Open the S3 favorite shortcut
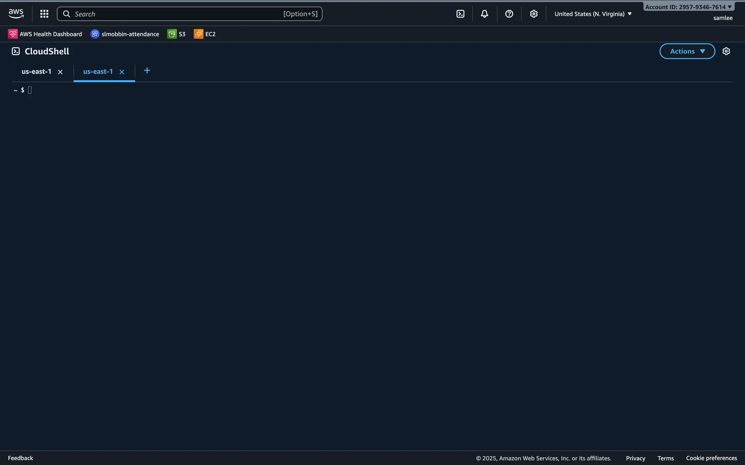 tap(177, 34)
